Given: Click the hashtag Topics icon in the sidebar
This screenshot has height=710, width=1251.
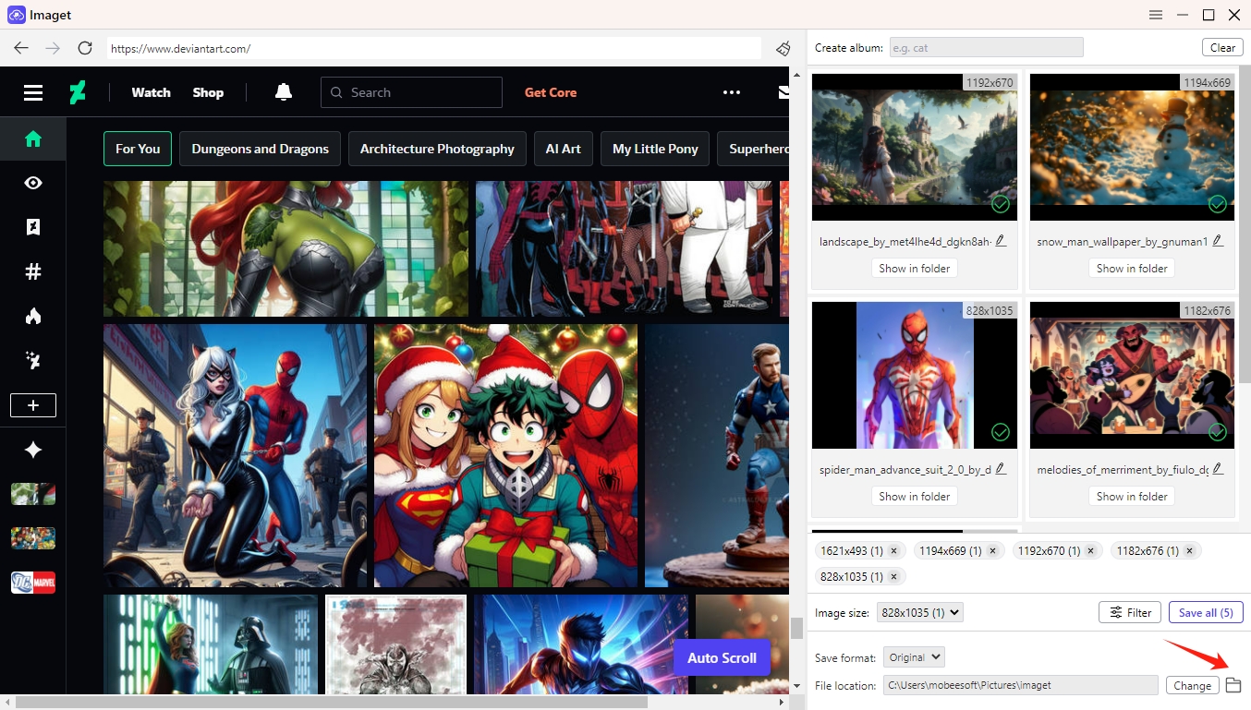Looking at the screenshot, I should point(32,271).
